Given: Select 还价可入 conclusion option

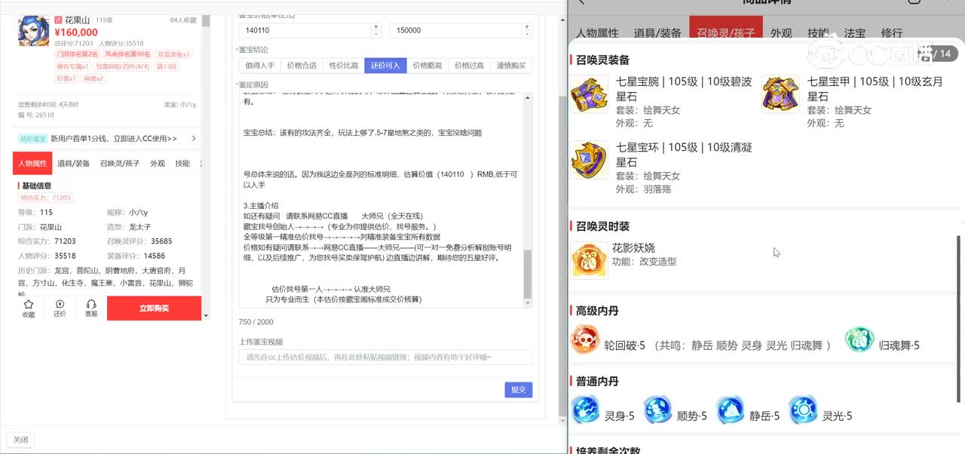Looking at the screenshot, I should point(385,66).
